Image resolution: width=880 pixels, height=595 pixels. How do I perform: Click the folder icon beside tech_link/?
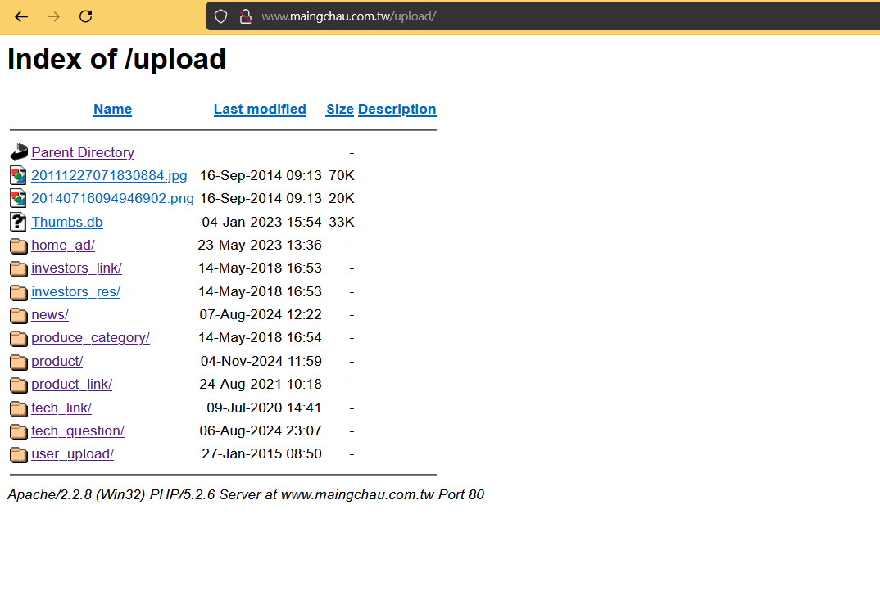(19, 408)
